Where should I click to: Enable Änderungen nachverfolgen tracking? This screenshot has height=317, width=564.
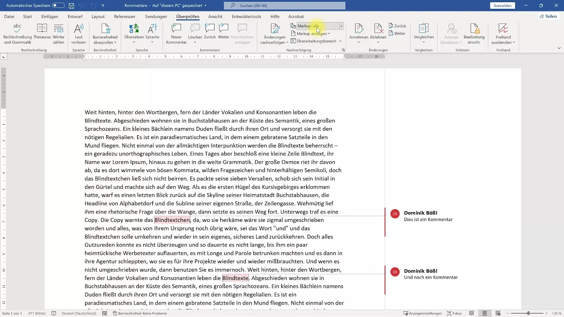click(274, 31)
